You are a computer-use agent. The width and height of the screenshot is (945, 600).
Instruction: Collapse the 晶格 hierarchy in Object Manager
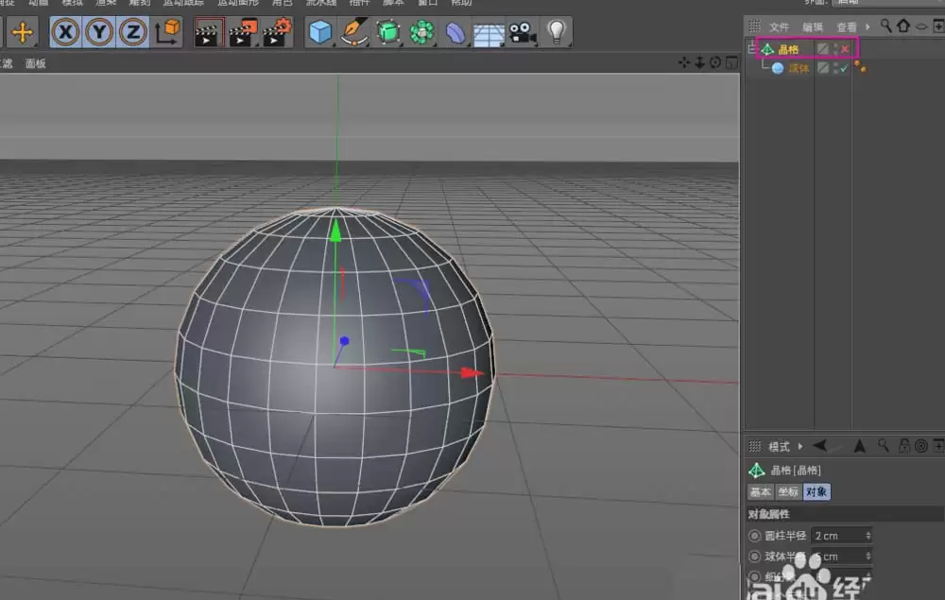[x=751, y=48]
